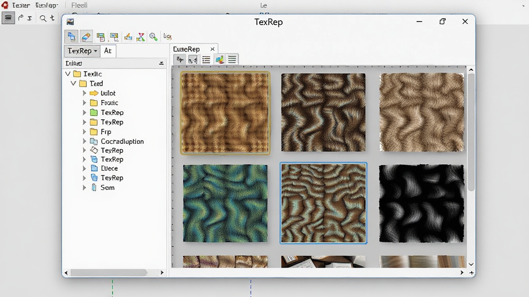The width and height of the screenshot is (529, 297).
Task: Select the Ualot tree item
Action: click(108, 93)
